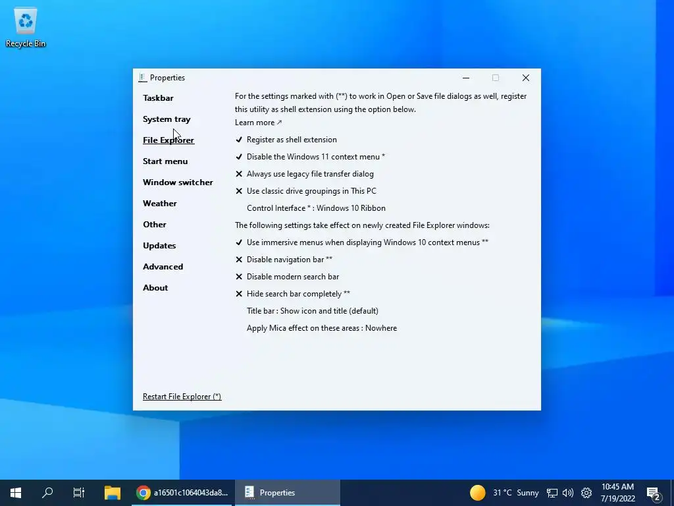Click the volume speaker tray icon

(x=568, y=493)
